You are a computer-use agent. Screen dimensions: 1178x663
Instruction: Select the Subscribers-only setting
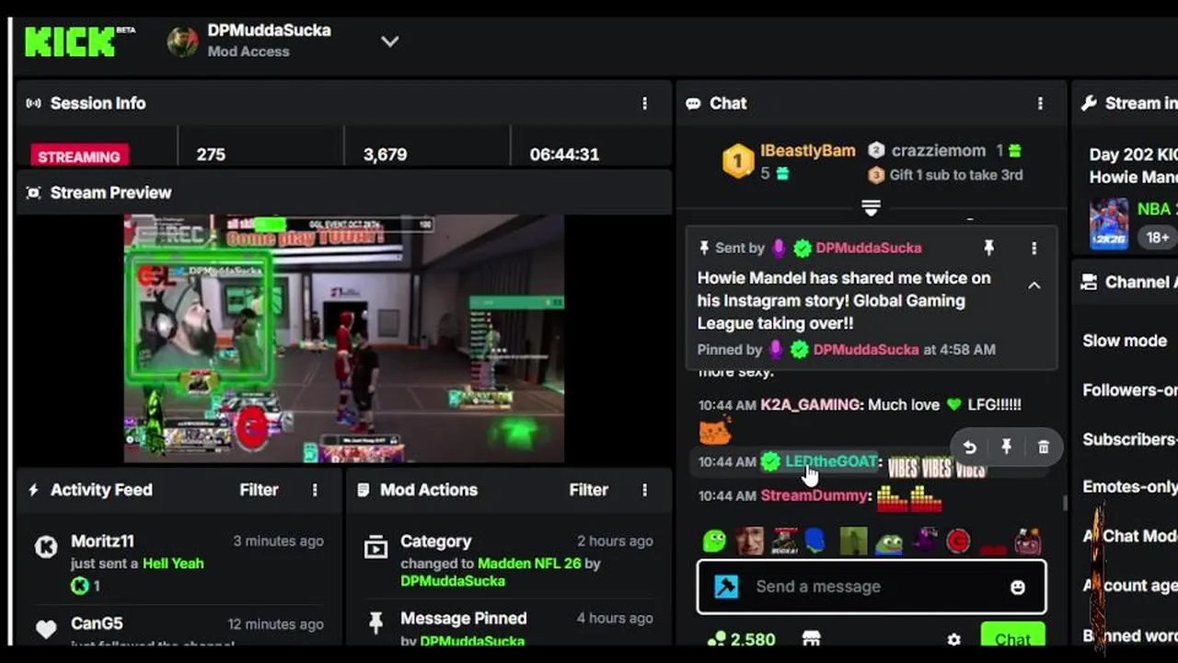pyautogui.click(x=1130, y=439)
